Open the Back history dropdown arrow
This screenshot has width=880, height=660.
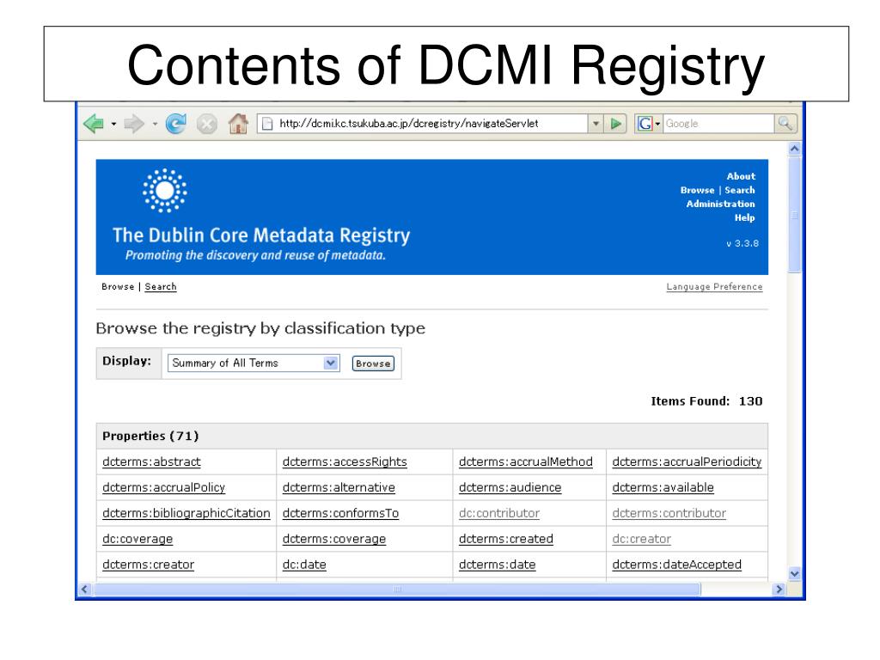113,124
